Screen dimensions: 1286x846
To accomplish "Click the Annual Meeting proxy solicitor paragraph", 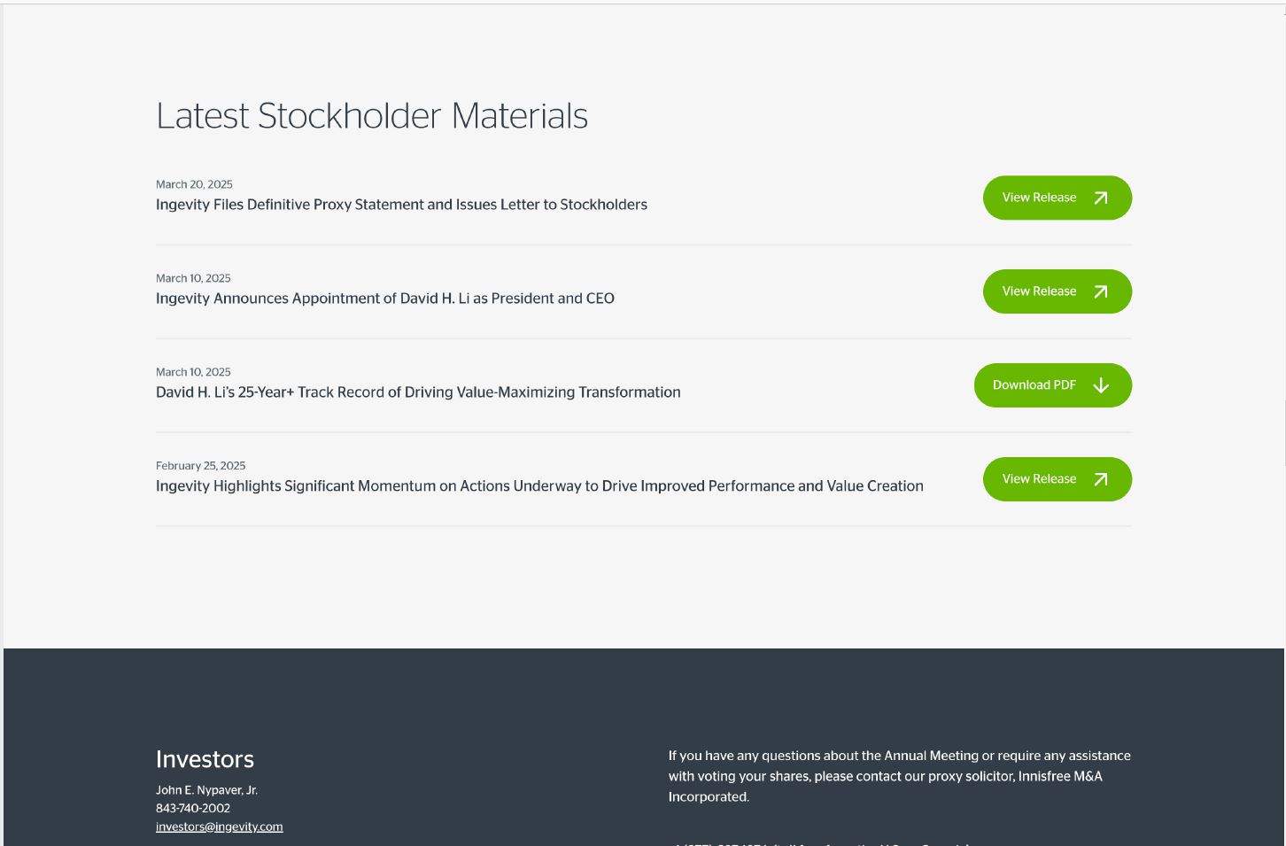I will coord(899,776).
